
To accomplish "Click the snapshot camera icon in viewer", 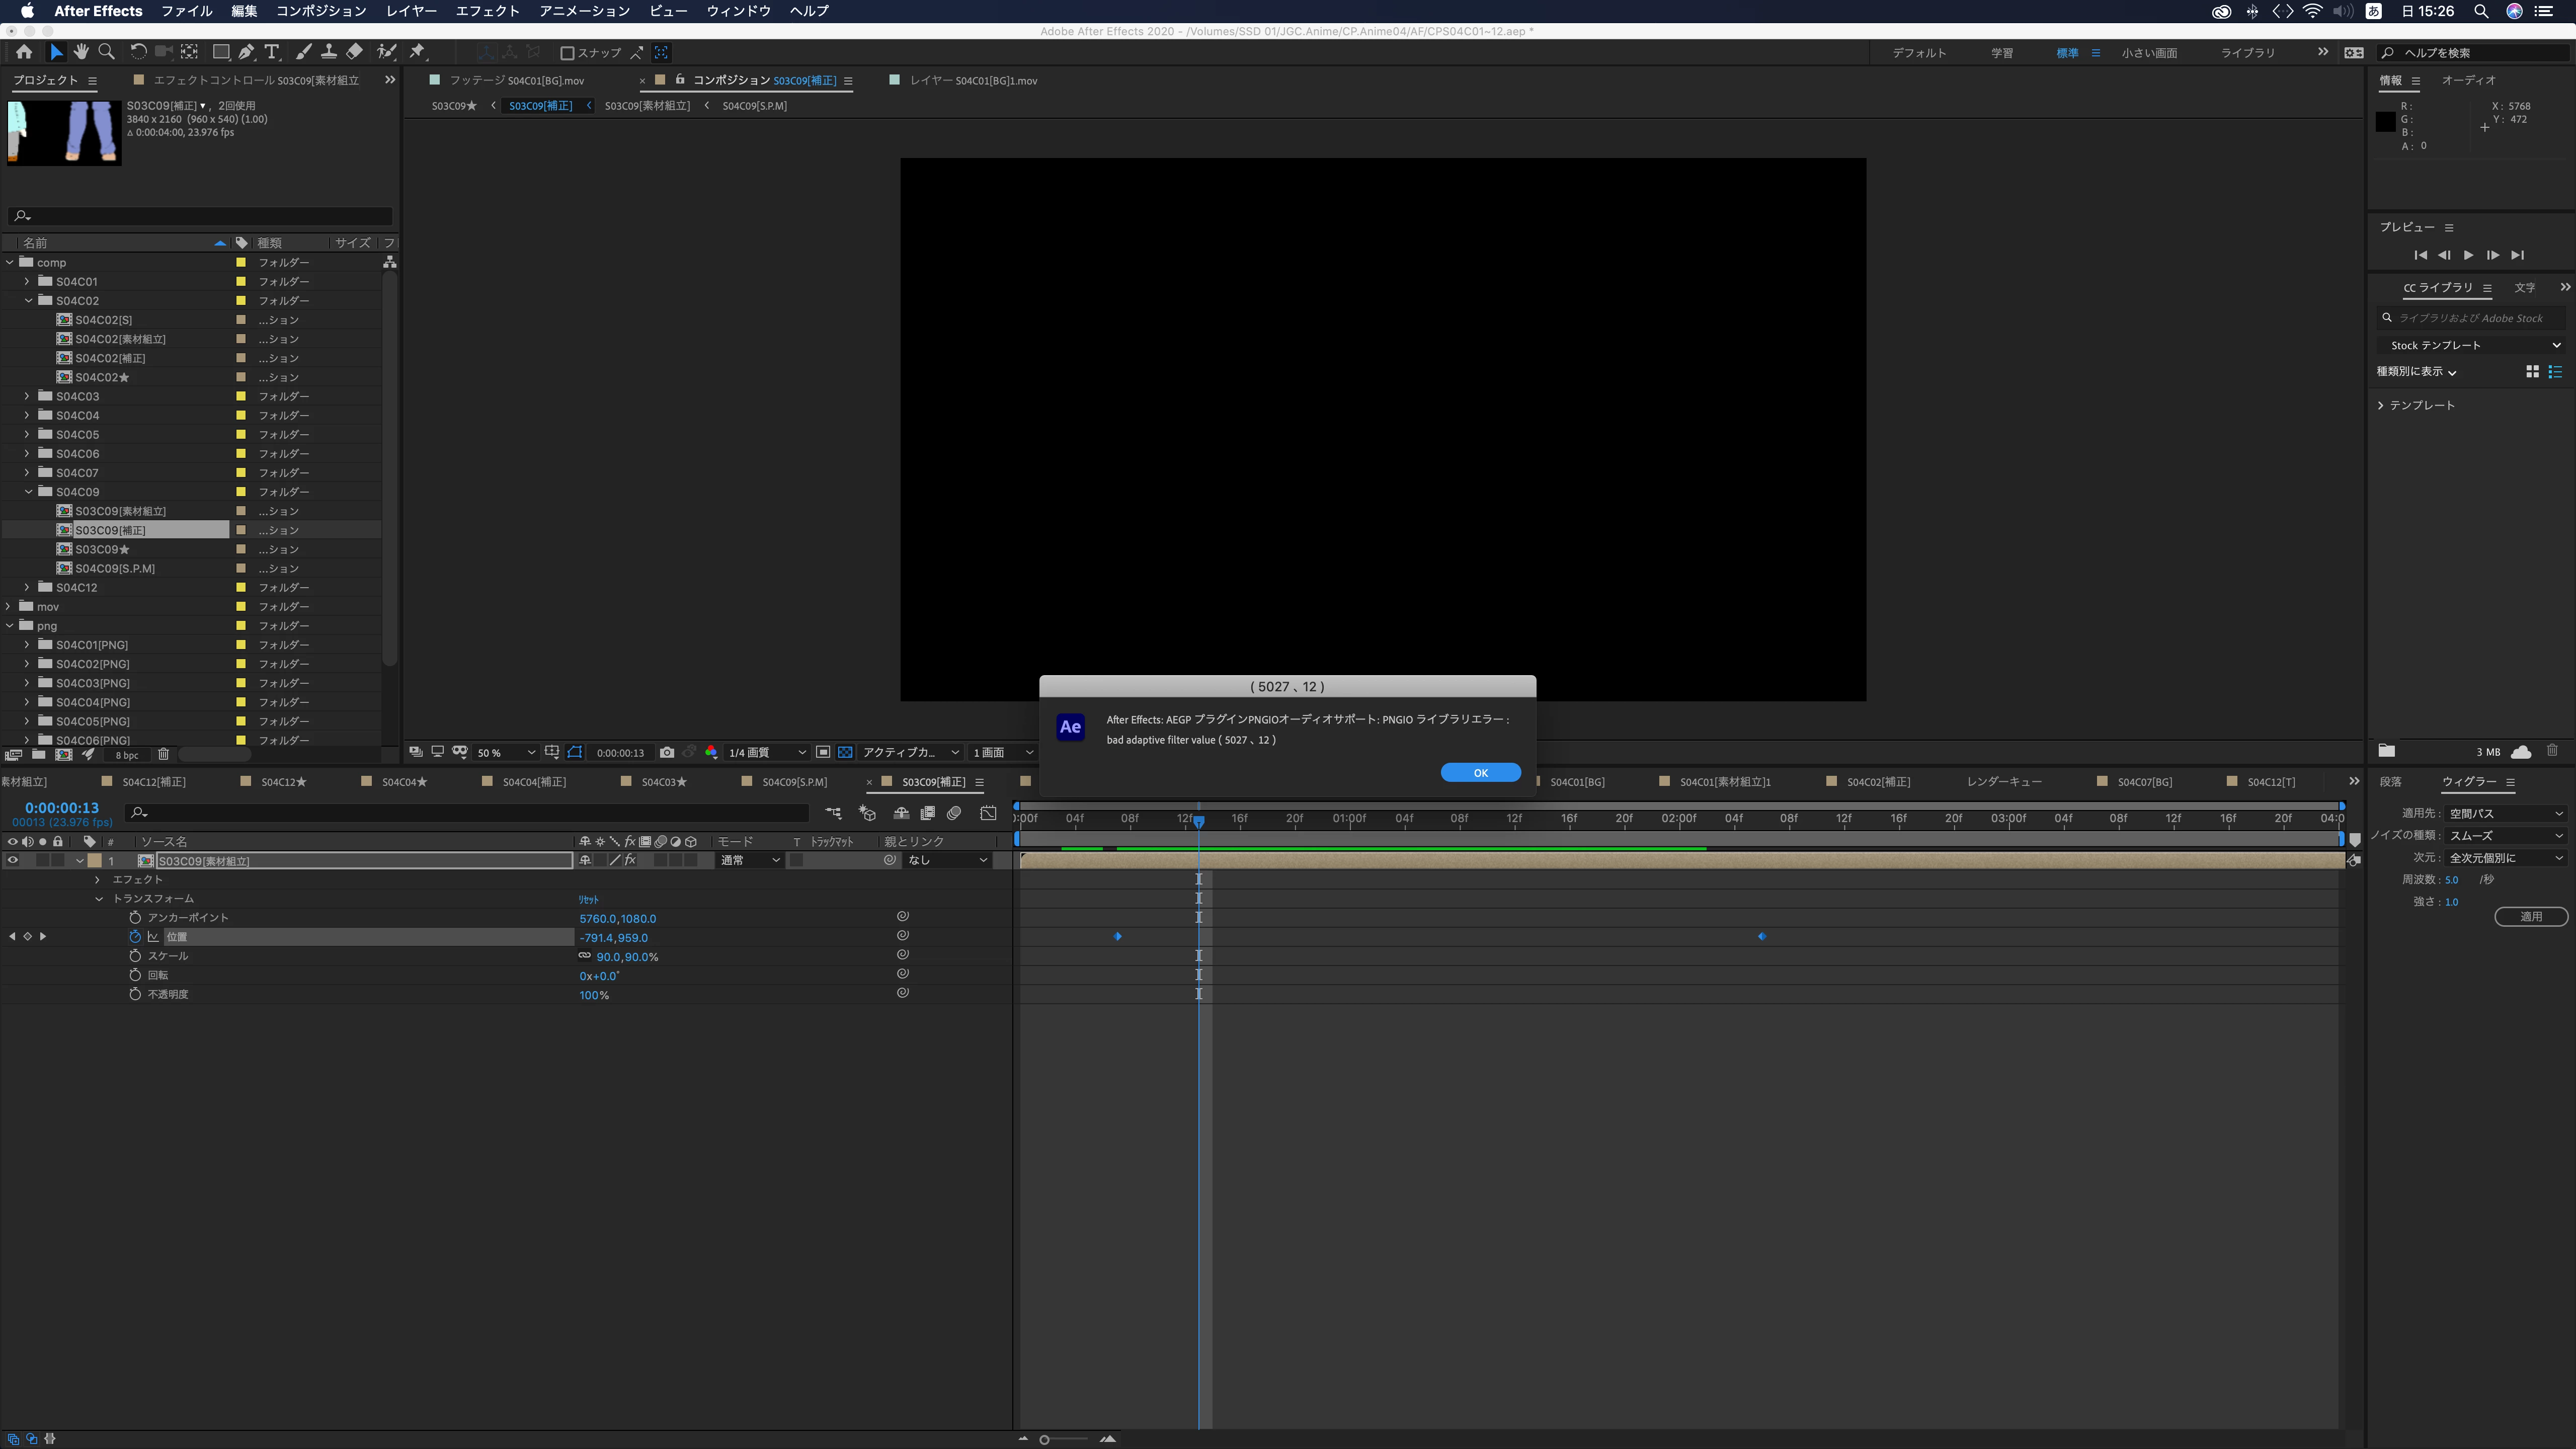I will [x=667, y=752].
